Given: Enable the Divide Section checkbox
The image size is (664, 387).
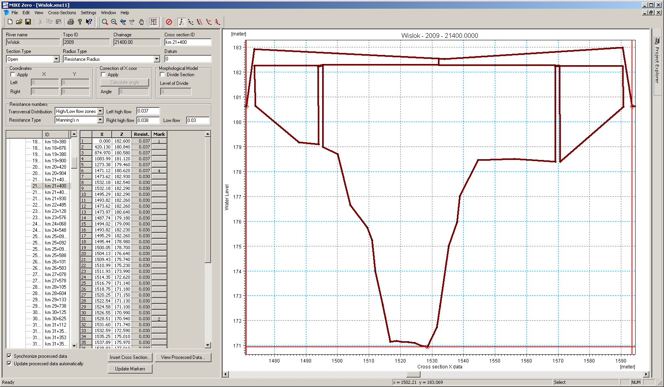Looking at the screenshot, I should click(x=162, y=75).
